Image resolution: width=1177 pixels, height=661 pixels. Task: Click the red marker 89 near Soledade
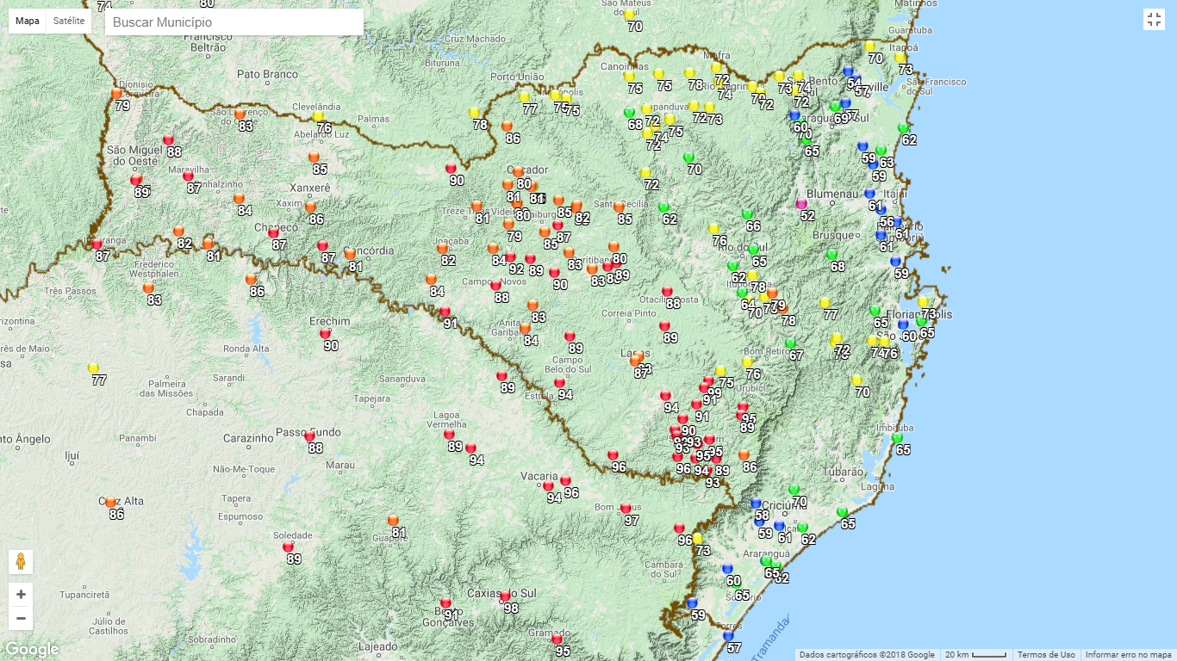(288, 547)
